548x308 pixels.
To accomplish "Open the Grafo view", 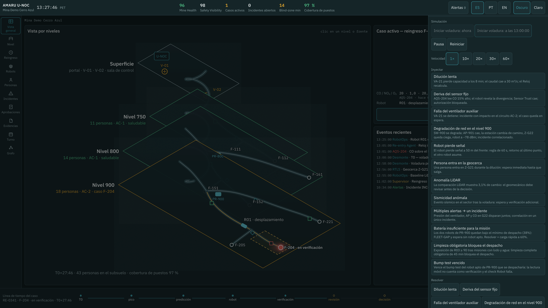I will coord(11,150).
